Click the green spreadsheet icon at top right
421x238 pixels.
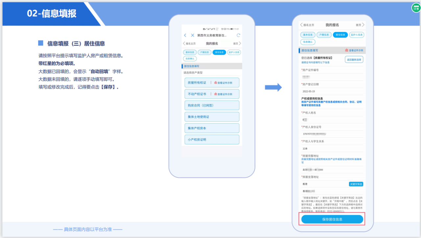click(416, 8)
